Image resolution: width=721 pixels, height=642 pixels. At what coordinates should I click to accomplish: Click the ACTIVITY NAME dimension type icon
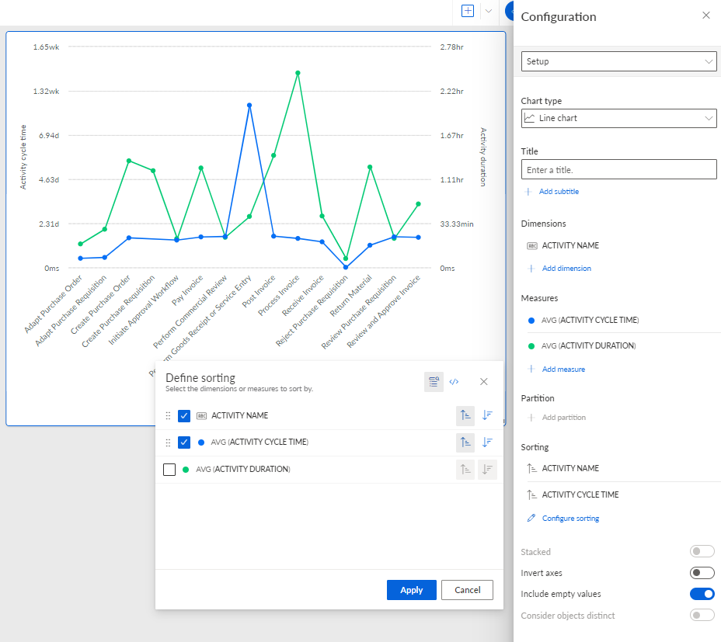[x=531, y=246]
